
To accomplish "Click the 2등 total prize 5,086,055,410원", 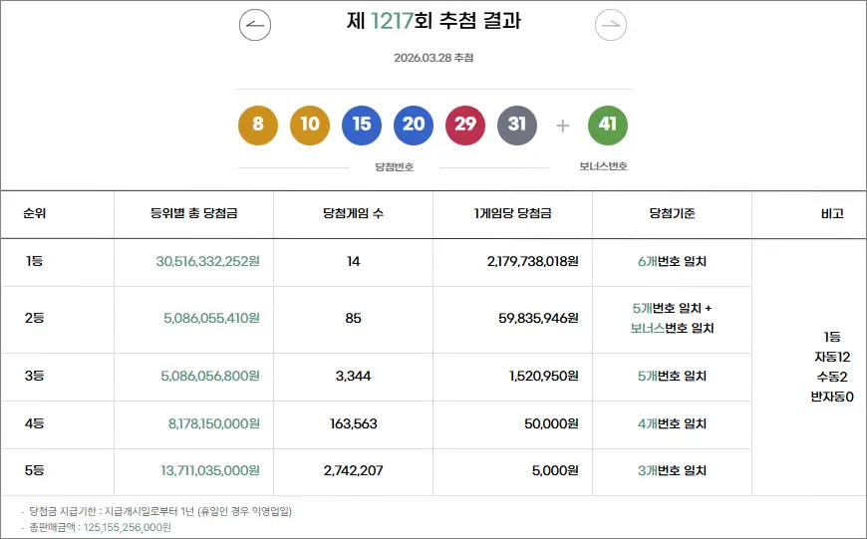I will click(210, 318).
